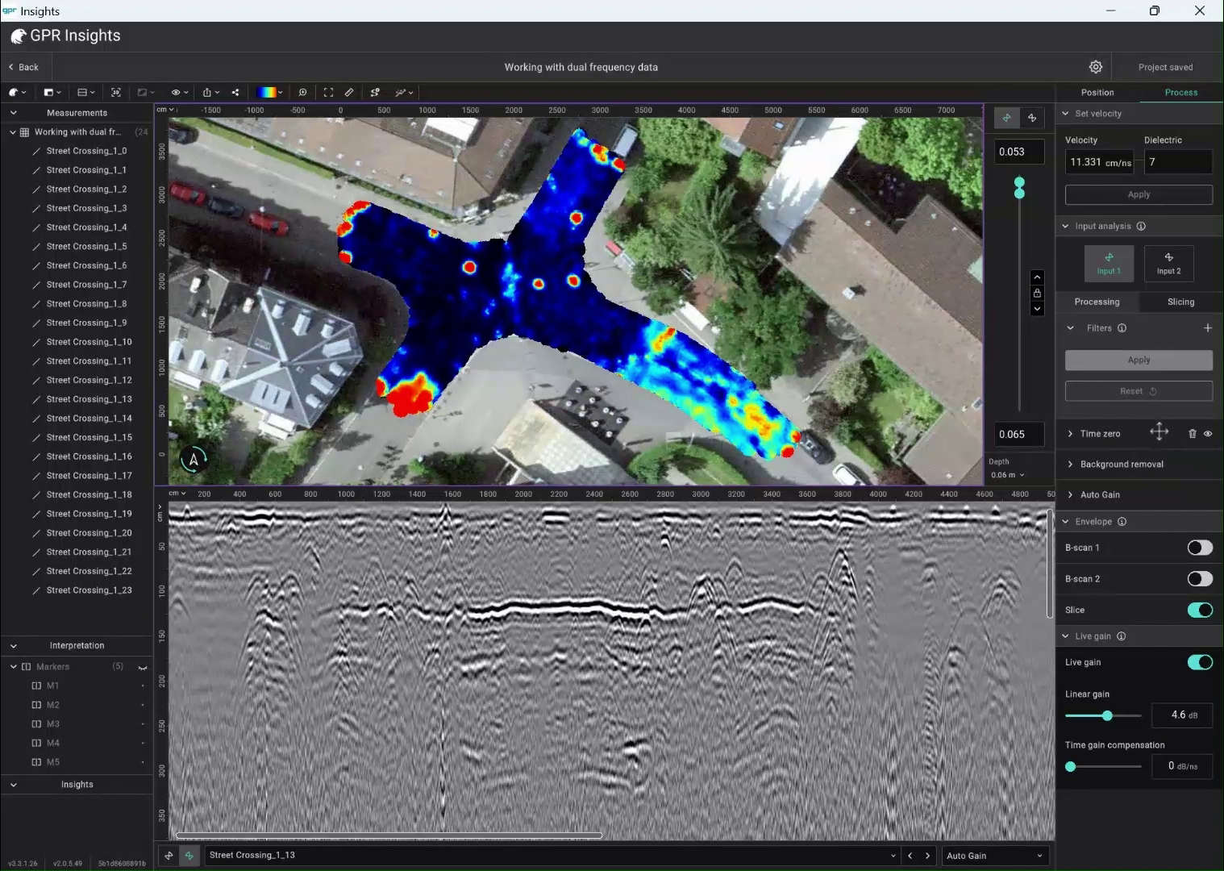Open the Auto Gain dropdown at bottom
The image size is (1224, 871).
(995, 855)
